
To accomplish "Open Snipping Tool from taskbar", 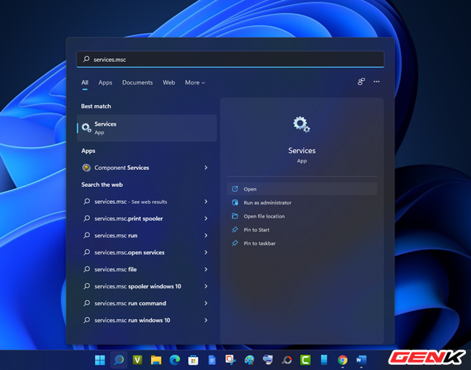I will [x=230, y=360].
